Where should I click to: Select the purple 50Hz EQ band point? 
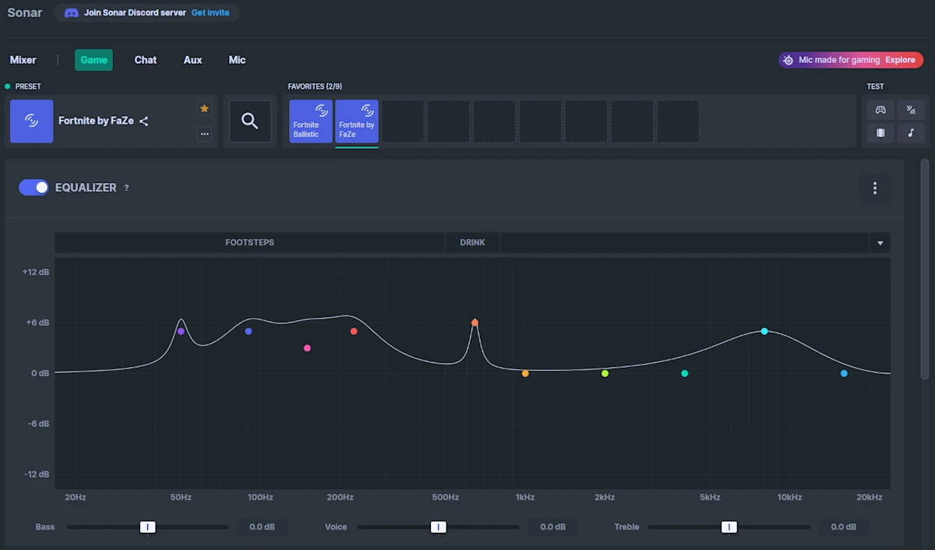181,331
